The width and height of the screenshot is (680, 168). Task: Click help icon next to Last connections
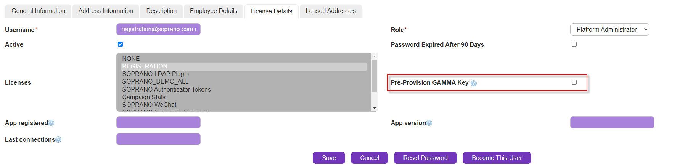pos(58,140)
